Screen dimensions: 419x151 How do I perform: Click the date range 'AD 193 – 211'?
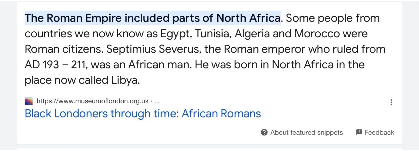(x=56, y=65)
